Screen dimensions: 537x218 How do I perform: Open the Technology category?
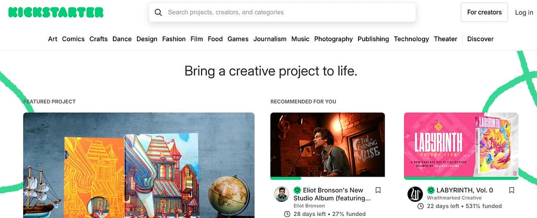412,39
